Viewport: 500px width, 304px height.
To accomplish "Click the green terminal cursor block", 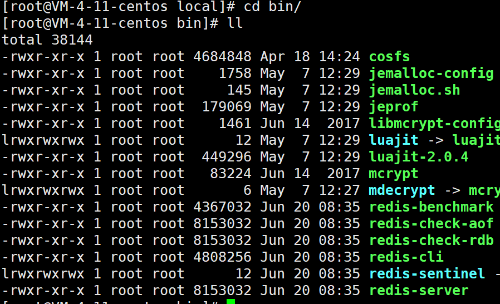I will click(x=231, y=301).
